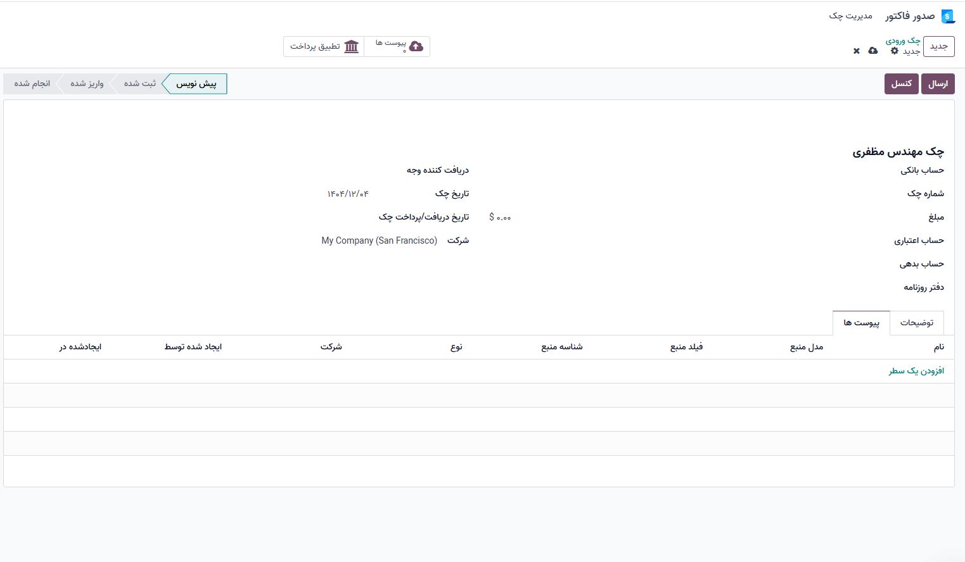965x562 pixels.
Task: Follow the چک ورودی breadcrumb link
Action: click(x=903, y=41)
